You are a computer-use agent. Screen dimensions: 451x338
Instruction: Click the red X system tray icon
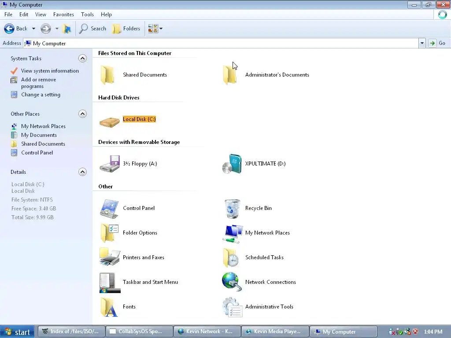pos(415,331)
